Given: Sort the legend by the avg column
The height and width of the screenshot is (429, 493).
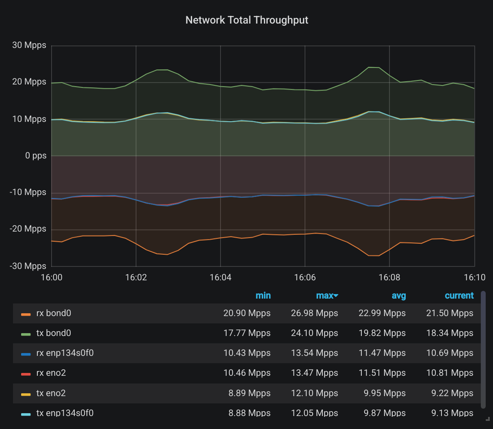Looking at the screenshot, I should tap(399, 295).
